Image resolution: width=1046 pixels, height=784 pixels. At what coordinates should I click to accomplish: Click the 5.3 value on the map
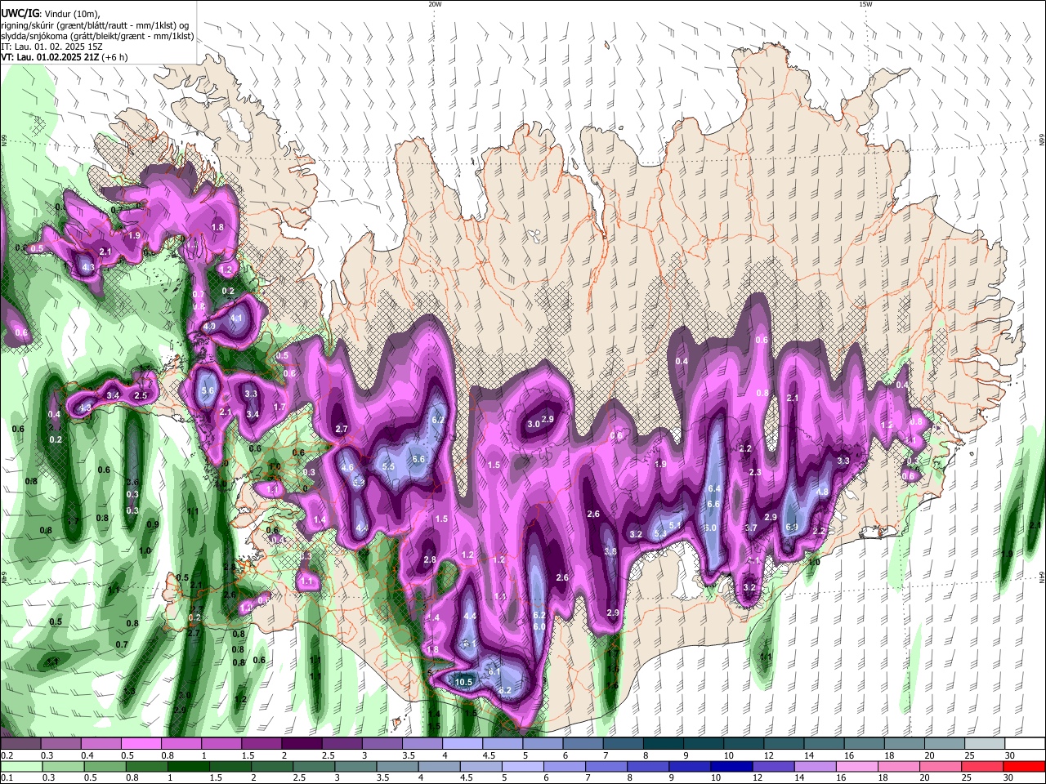pyautogui.click(x=661, y=534)
